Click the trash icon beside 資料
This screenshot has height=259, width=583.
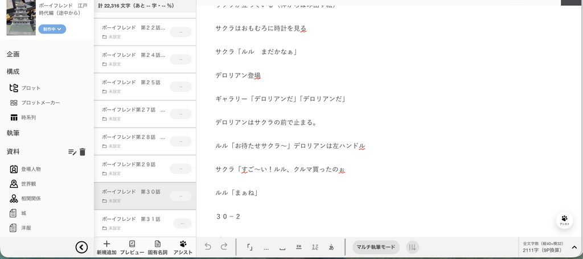click(83, 151)
